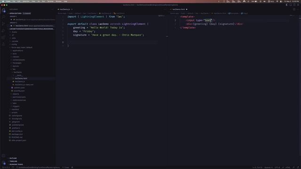301x169 pixels.
Task: Open Customize Layout icon in title bar
Action: (x=298, y=5)
